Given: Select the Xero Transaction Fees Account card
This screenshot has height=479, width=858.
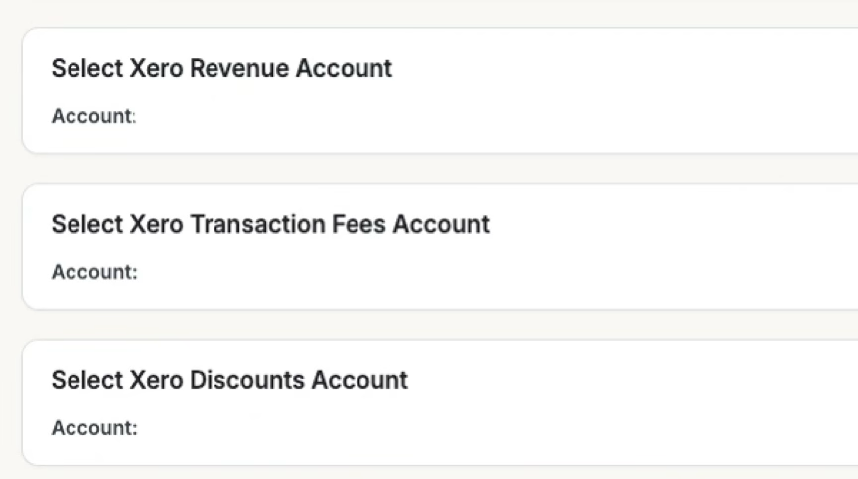Looking at the screenshot, I should [596, 247].
